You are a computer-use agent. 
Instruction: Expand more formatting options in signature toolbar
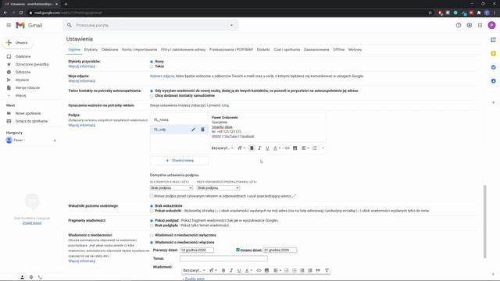tap(323, 148)
